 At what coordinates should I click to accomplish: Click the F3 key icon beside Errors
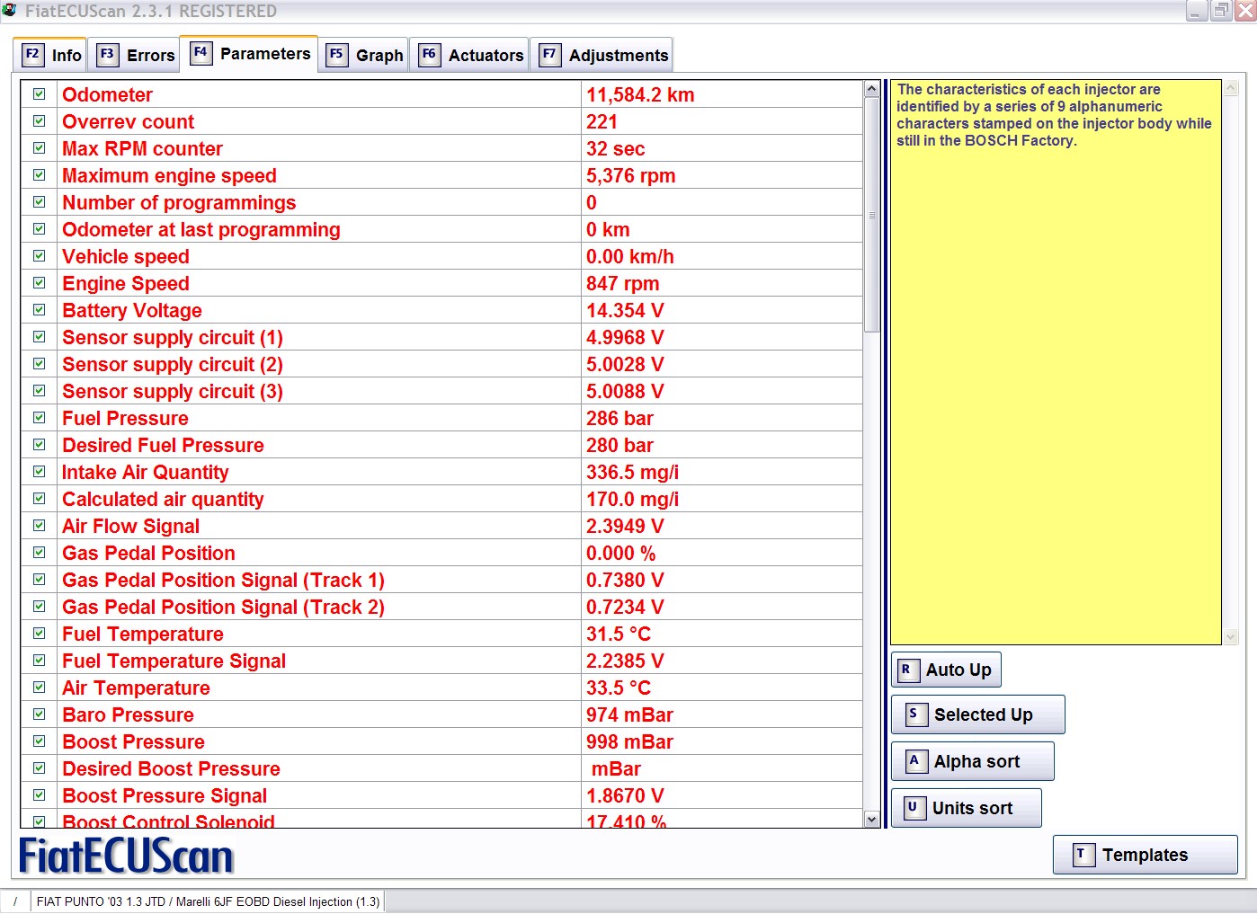[107, 54]
